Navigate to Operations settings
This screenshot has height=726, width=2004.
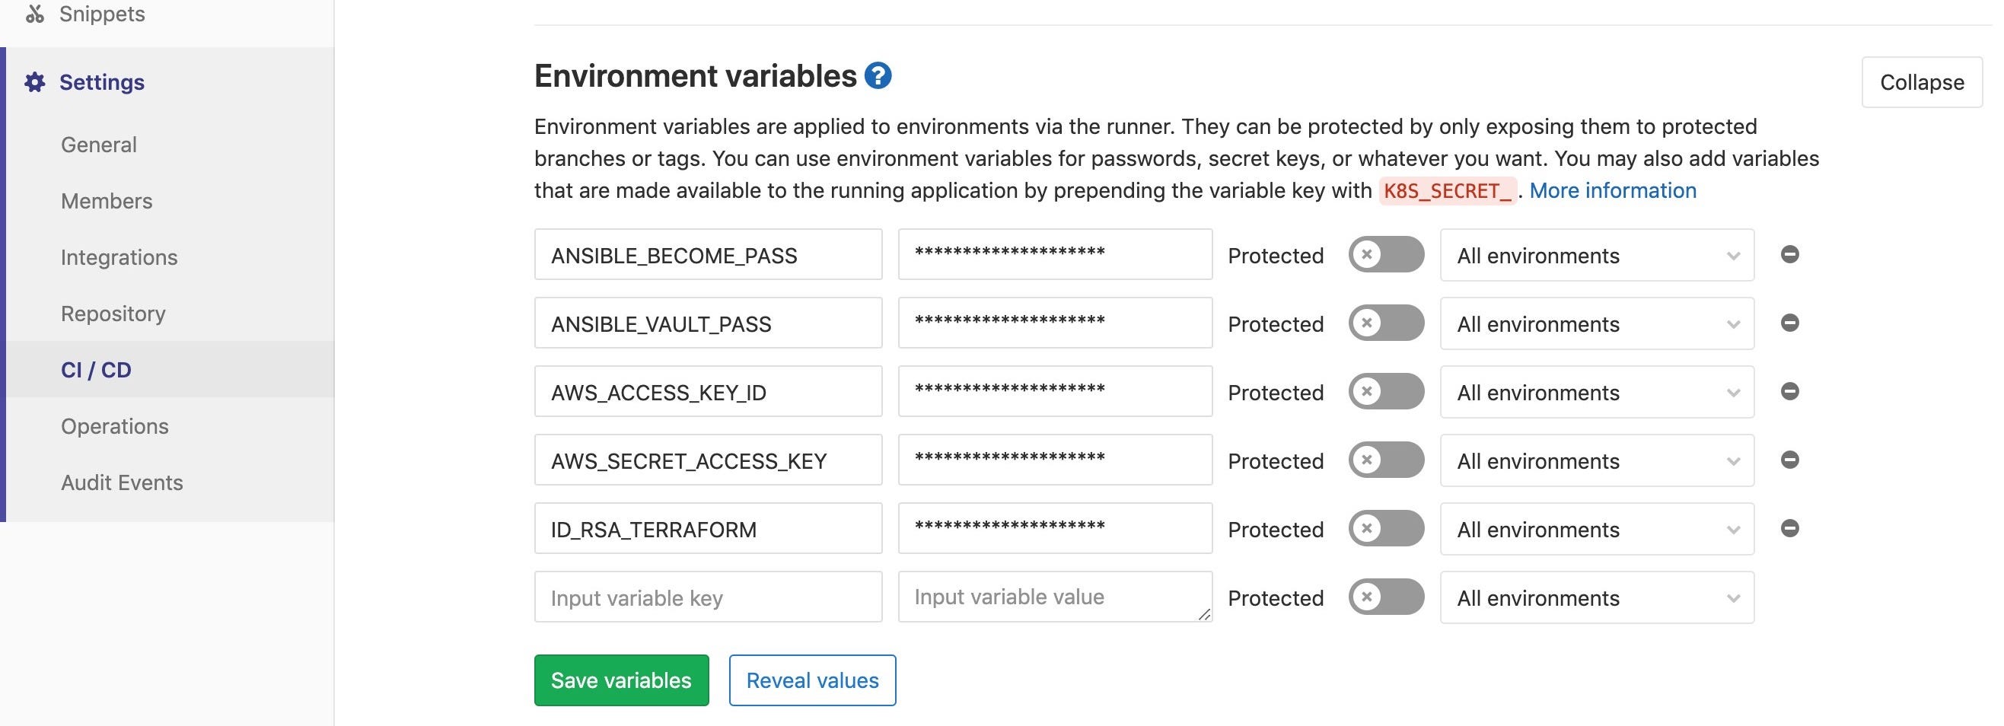click(x=113, y=425)
